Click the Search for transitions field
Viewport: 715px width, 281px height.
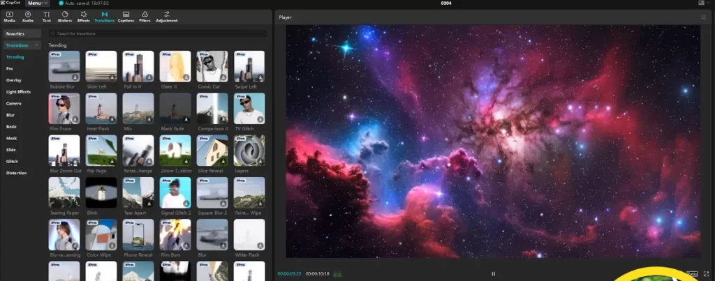coord(157,33)
